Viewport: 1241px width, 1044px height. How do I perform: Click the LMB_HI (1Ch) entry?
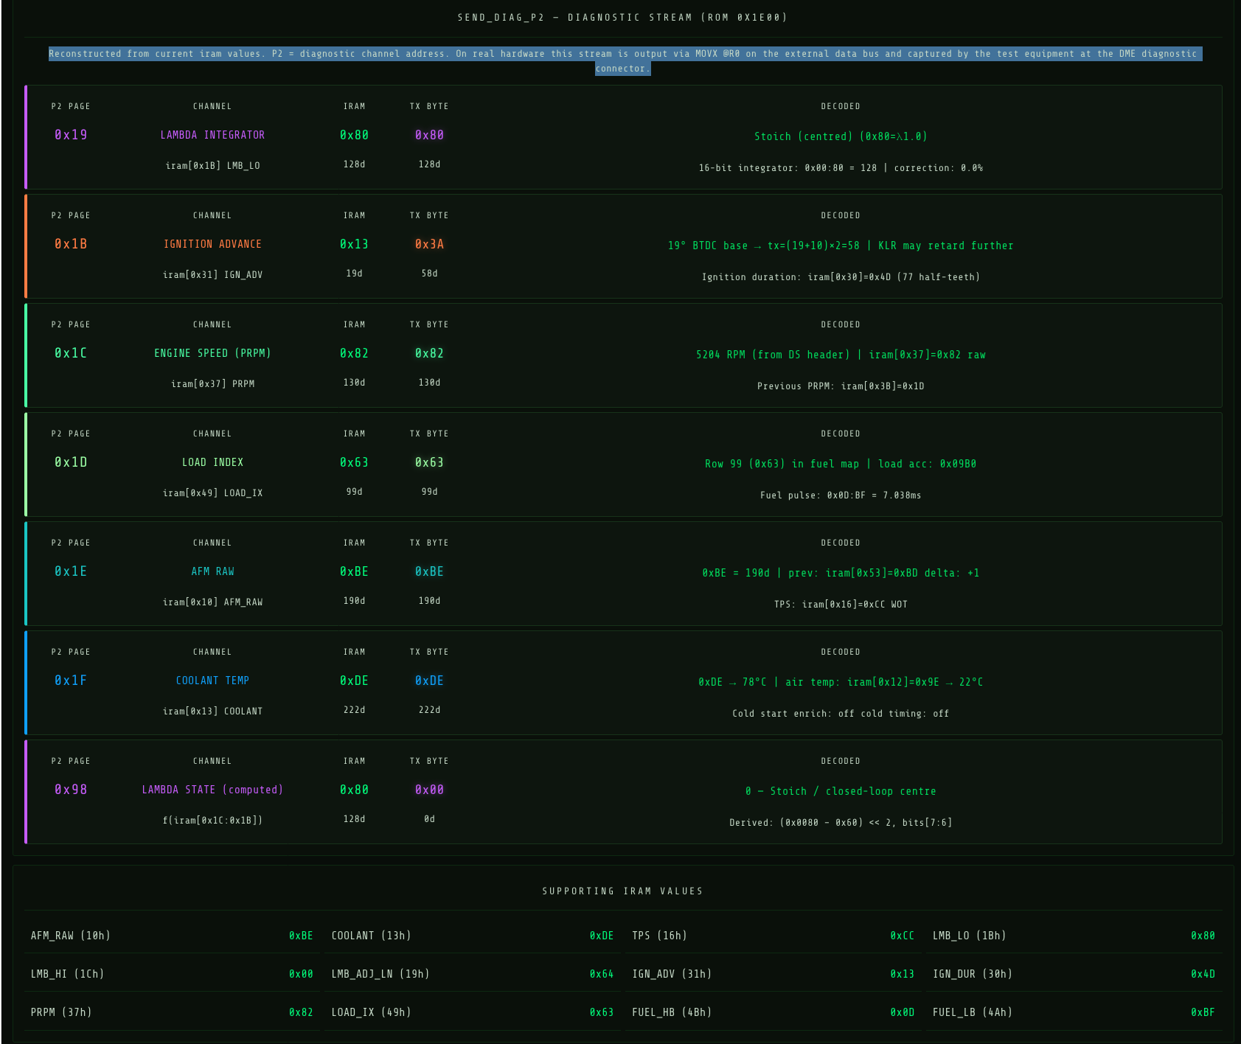(172, 974)
